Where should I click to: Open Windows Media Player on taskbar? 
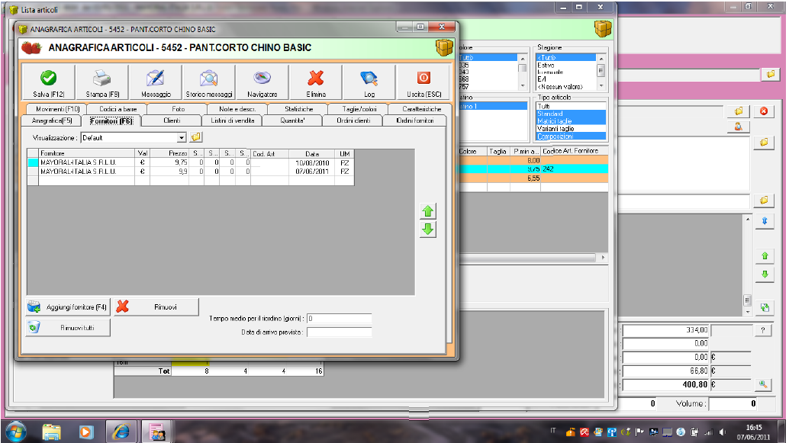point(86,432)
